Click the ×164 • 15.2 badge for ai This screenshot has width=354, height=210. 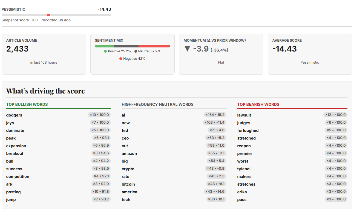pos(215,115)
